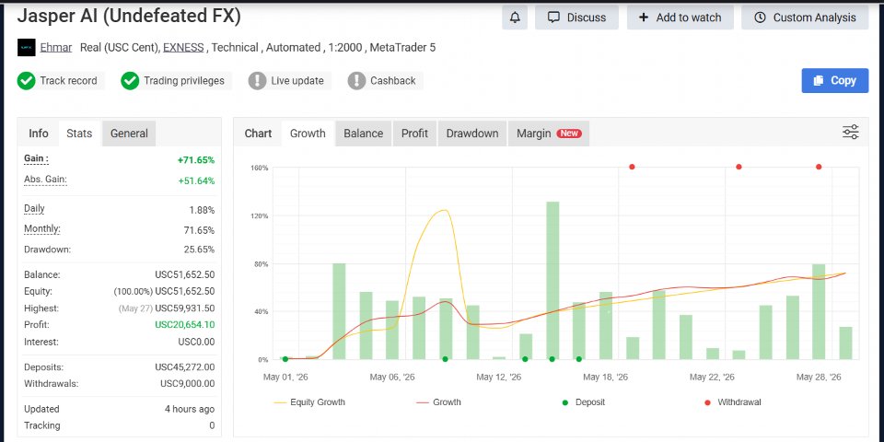Viewport: 884px width, 442px height.
Task: Click the Track record green checkmark icon
Action: point(26,81)
